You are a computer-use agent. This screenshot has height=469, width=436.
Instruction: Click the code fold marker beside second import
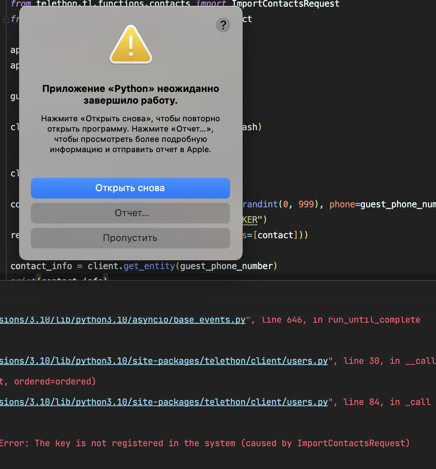pyautogui.click(x=6, y=19)
